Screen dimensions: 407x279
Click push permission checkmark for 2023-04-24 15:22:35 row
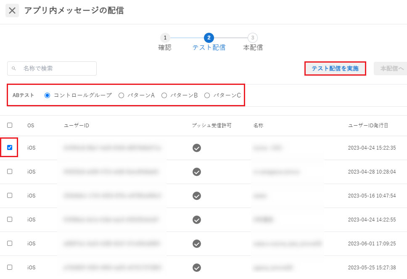[x=196, y=148]
